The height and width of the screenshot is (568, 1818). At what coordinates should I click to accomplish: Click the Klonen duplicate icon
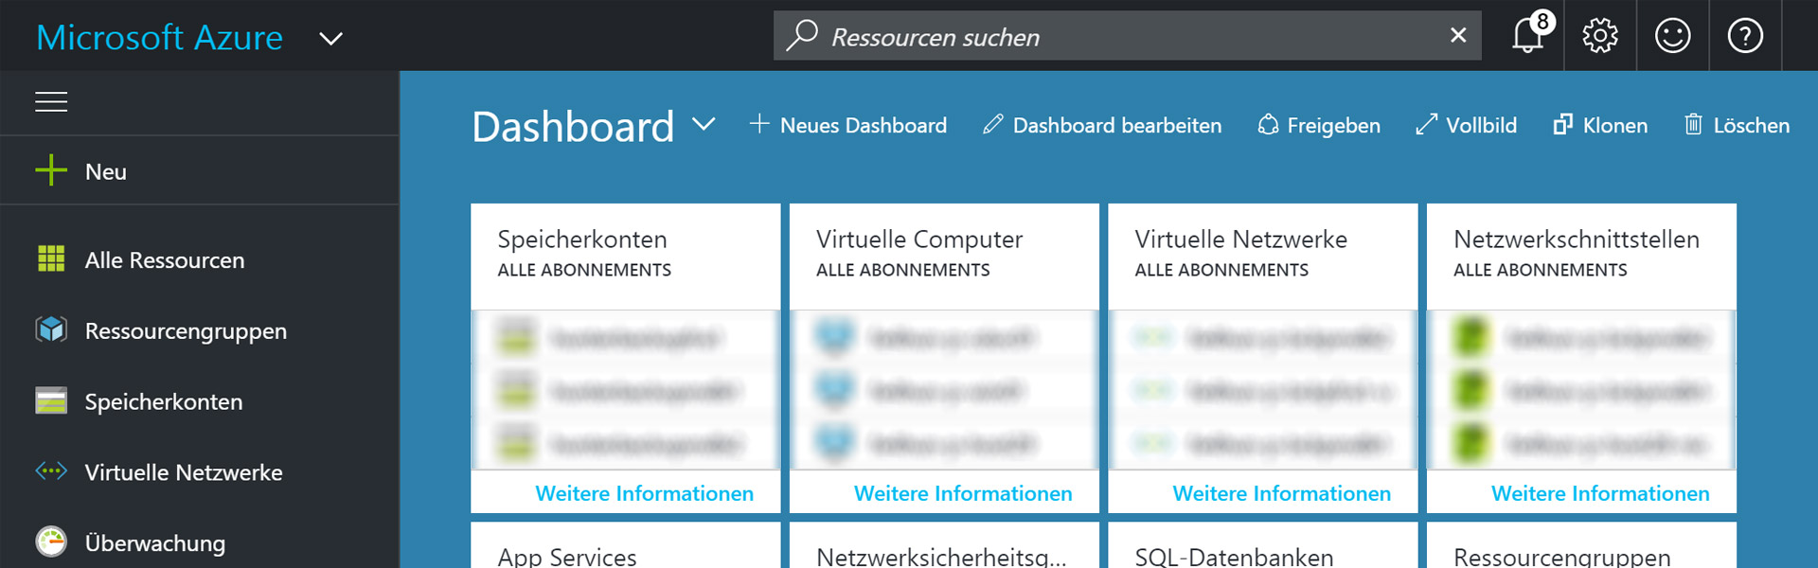point(1563,124)
